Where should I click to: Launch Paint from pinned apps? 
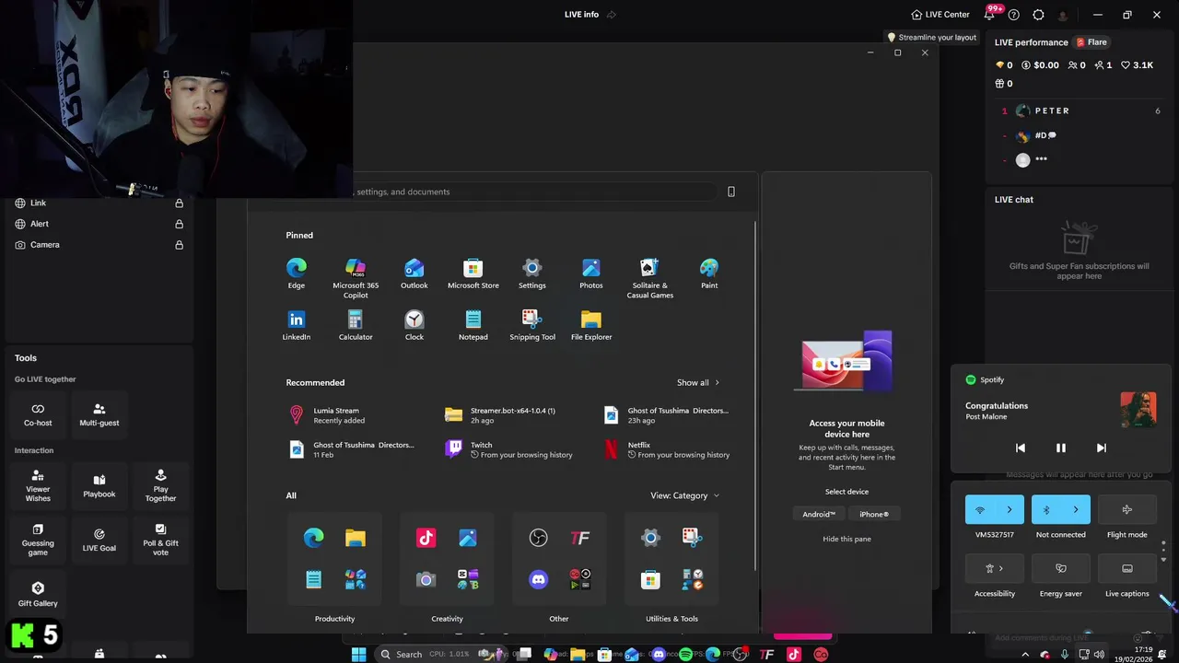point(709,273)
